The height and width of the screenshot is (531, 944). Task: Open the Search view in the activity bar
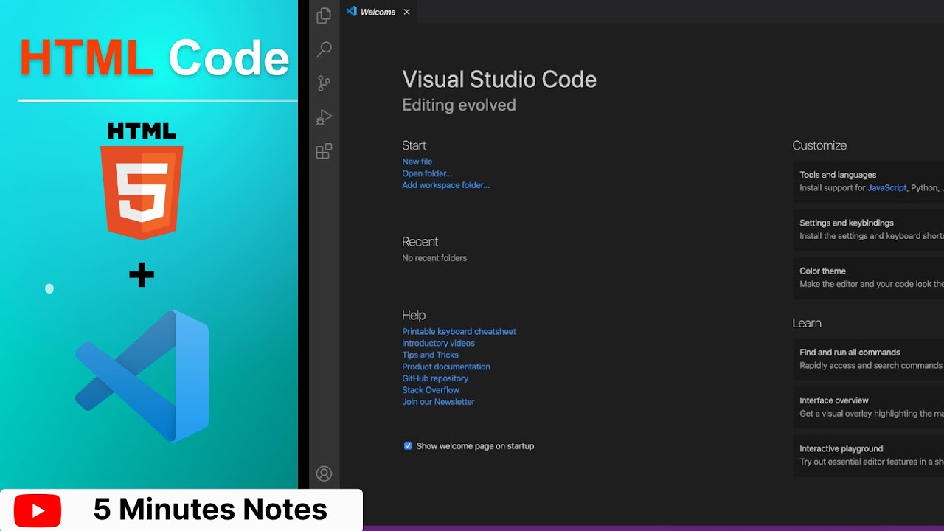coord(324,49)
